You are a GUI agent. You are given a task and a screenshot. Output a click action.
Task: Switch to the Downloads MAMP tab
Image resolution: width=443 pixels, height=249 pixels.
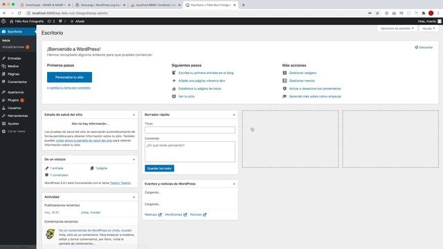(45, 5)
